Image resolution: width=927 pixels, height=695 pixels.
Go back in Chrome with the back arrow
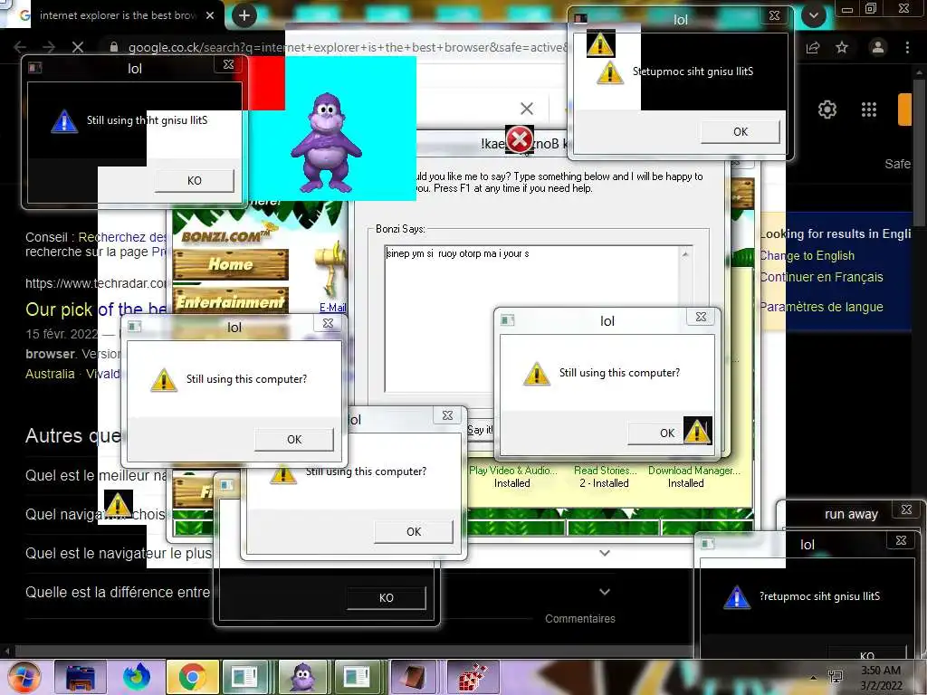pyautogui.click(x=20, y=47)
